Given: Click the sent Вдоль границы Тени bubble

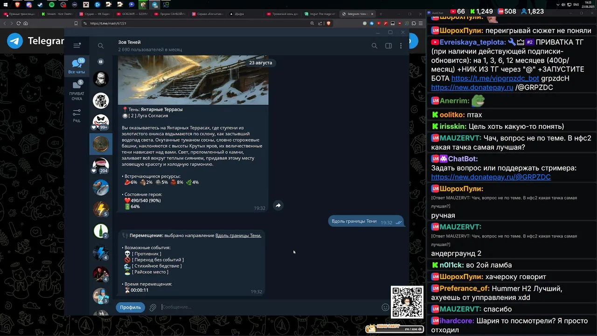Looking at the screenshot, I should pyautogui.click(x=366, y=222).
